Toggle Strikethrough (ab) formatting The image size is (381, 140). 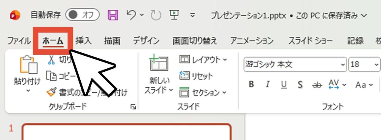point(317,85)
